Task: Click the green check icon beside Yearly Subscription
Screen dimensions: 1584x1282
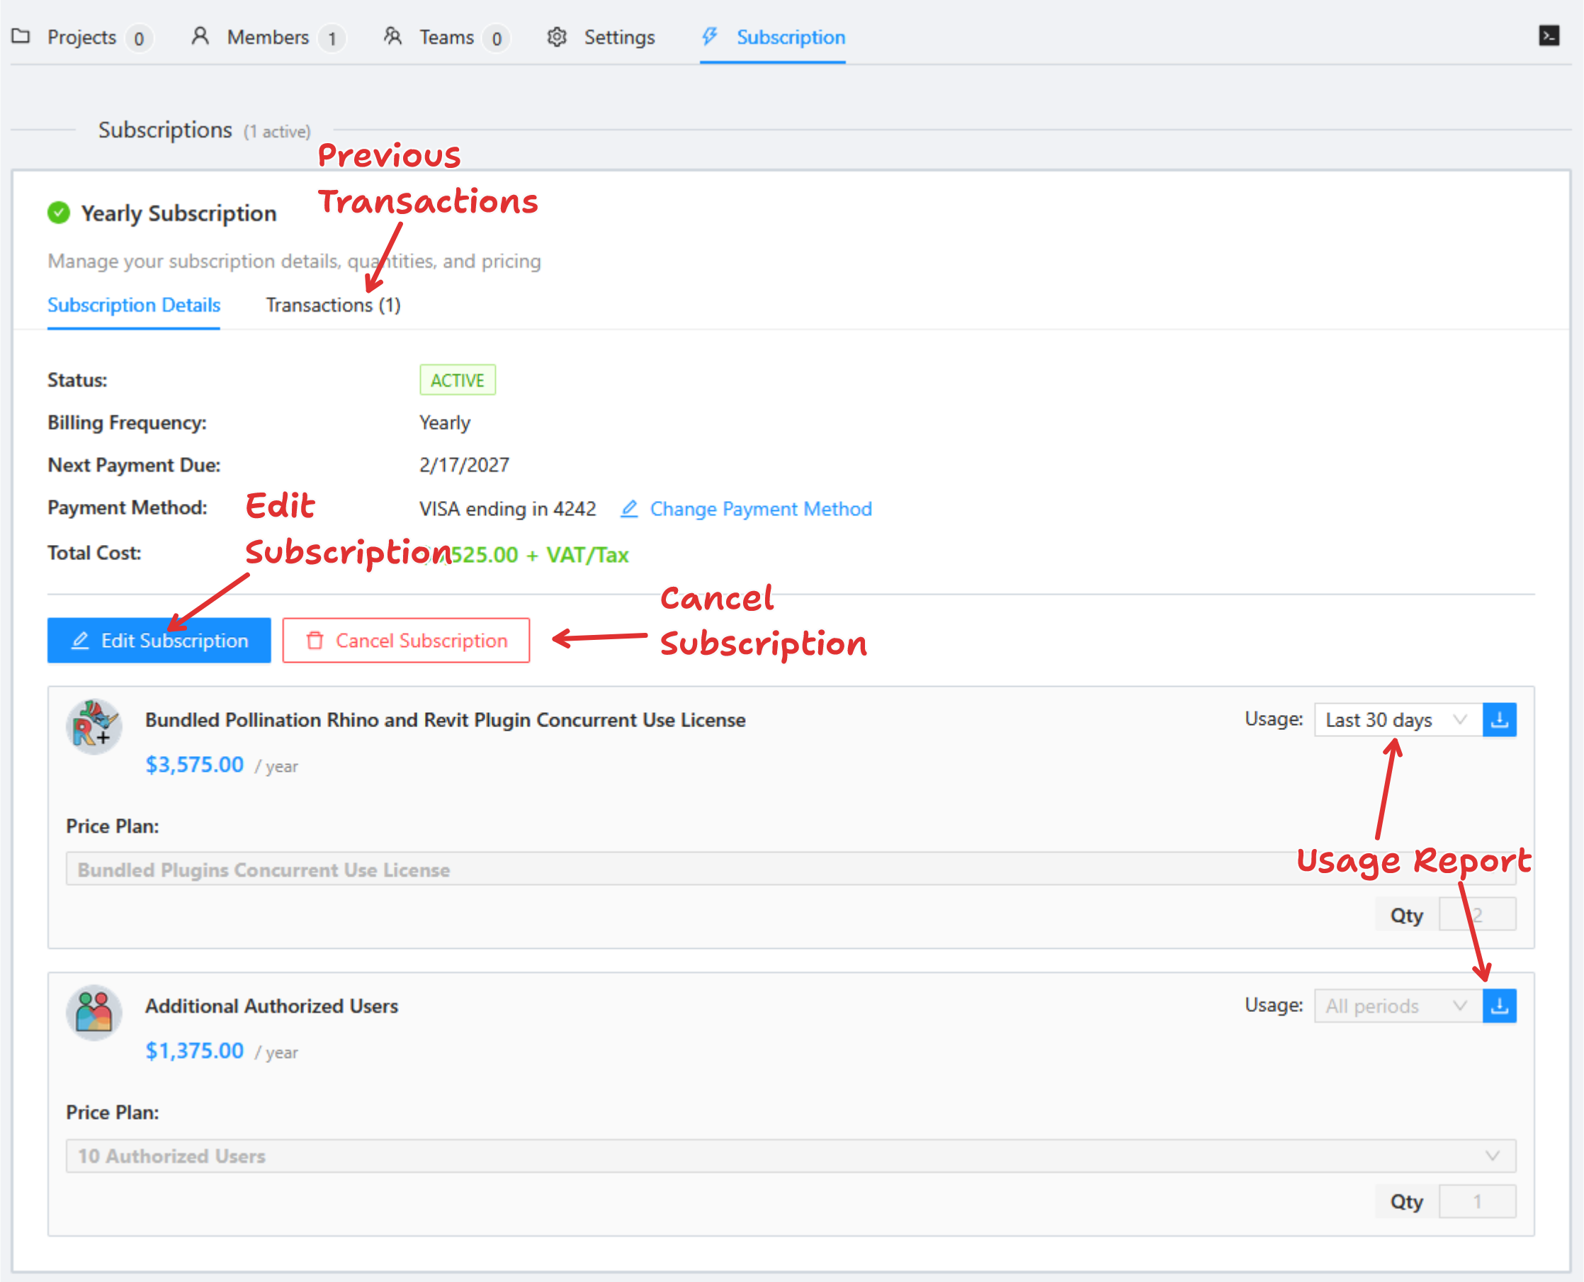Action: point(58,213)
